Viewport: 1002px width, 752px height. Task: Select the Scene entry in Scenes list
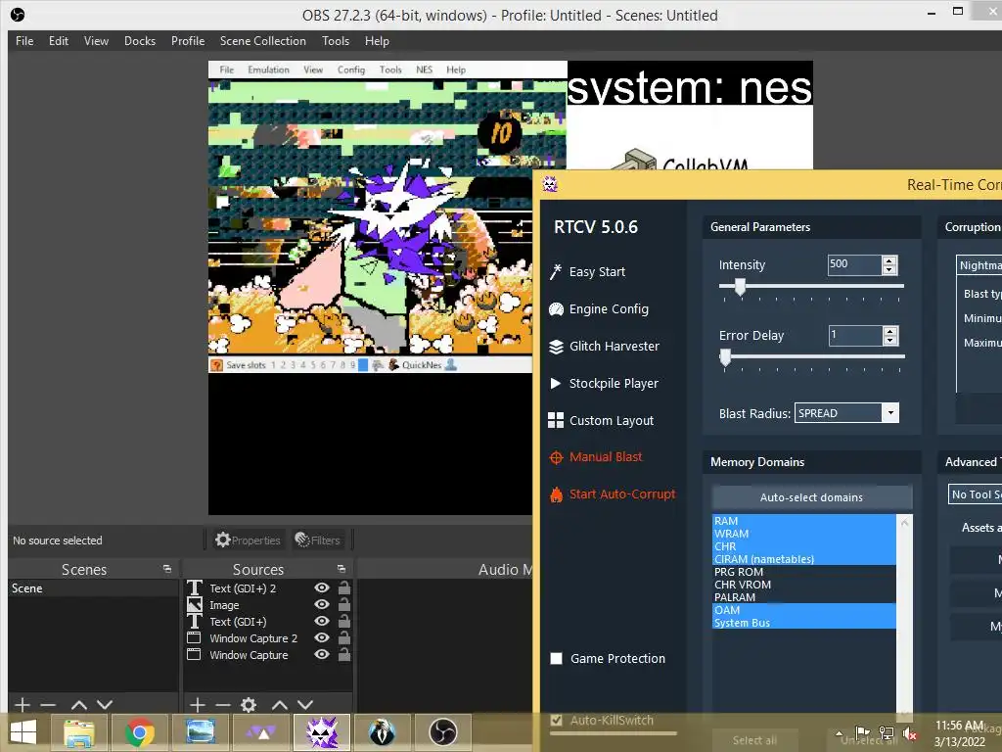point(93,588)
